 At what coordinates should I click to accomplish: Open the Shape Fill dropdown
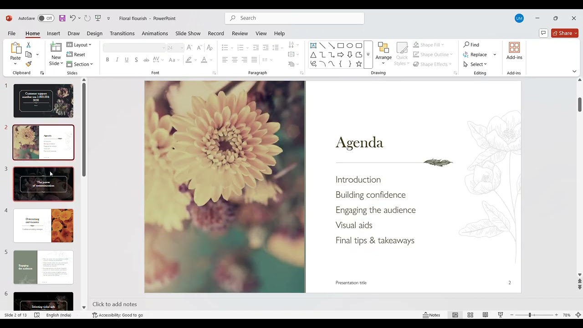[429, 45]
